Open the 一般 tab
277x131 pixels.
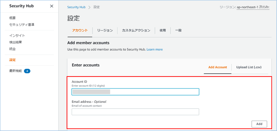tap(178, 31)
